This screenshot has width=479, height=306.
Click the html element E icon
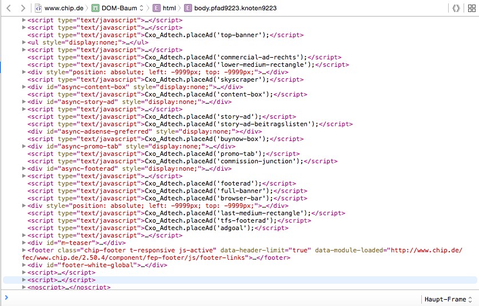tap(157, 8)
